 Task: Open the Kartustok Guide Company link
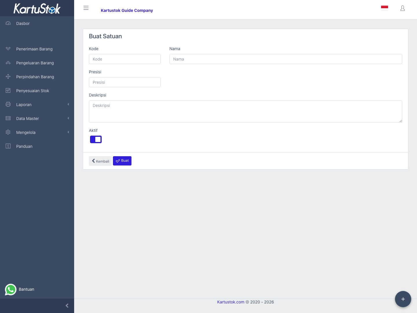click(127, 10)
